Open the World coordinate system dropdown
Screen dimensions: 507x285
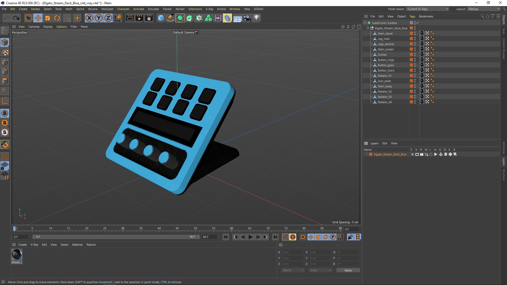click(x=293, y=270)
